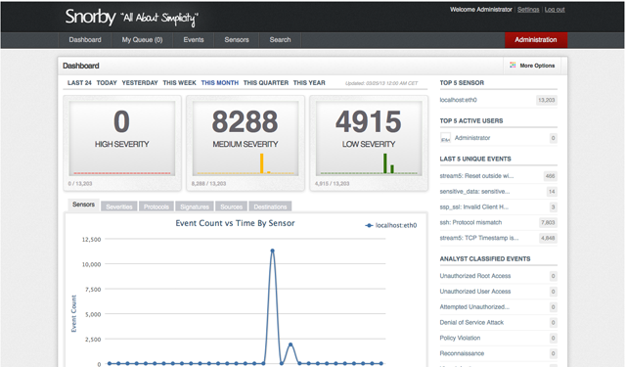
Task: Switch to the Severities tab
Action: click(x=119, y=206)
